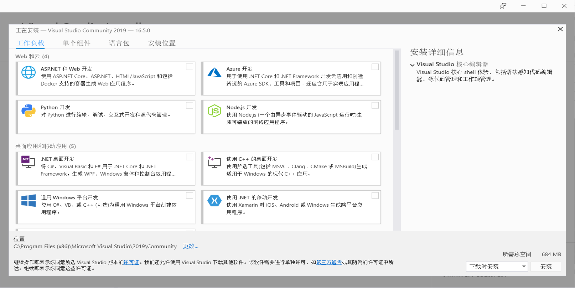
Task: Enable the 使用 C++ 的桌面开发 checkbox
Action: tap(375, 157)
